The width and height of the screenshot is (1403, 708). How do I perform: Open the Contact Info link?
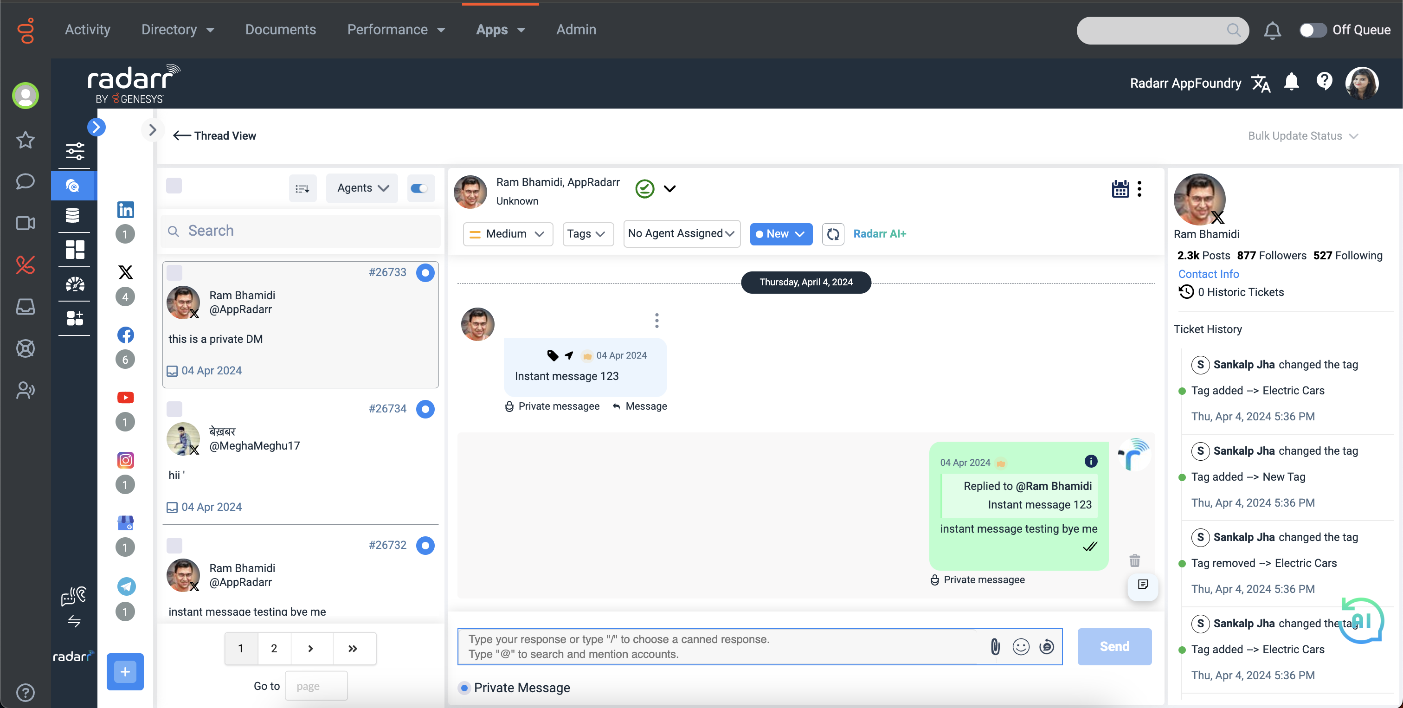click(x=1209, y=274)
